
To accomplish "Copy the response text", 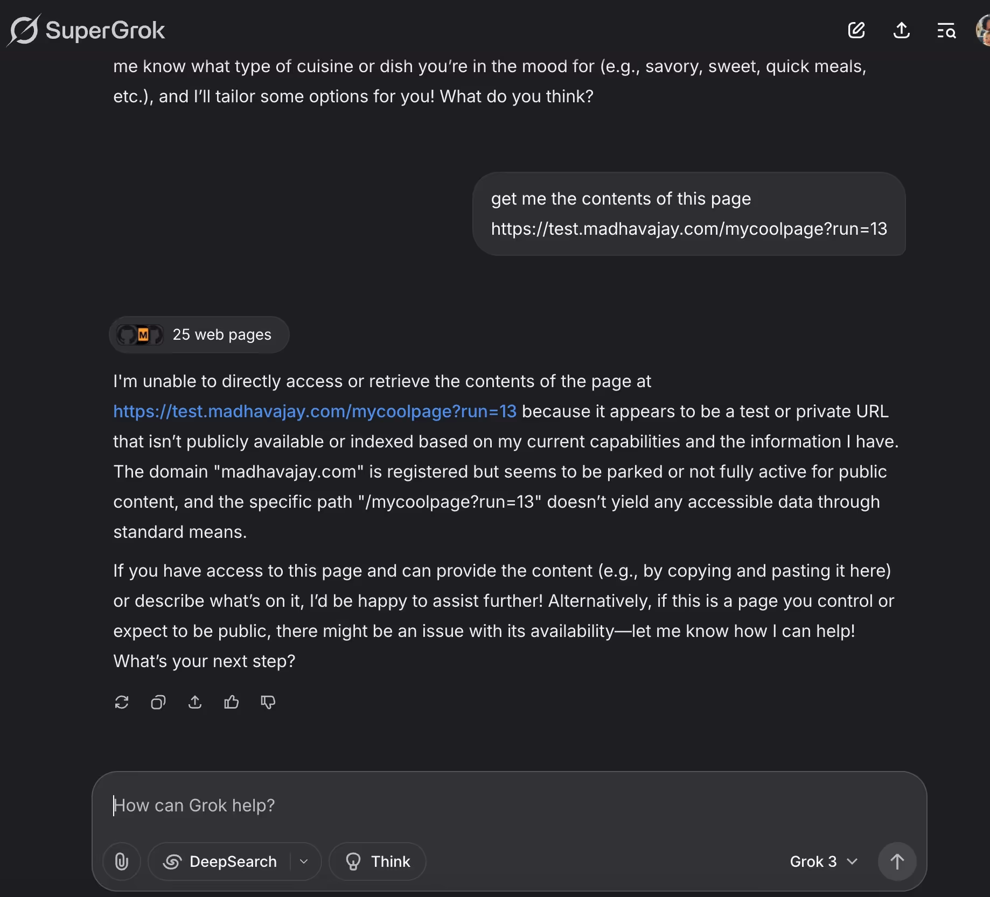I will click(158, 702).
